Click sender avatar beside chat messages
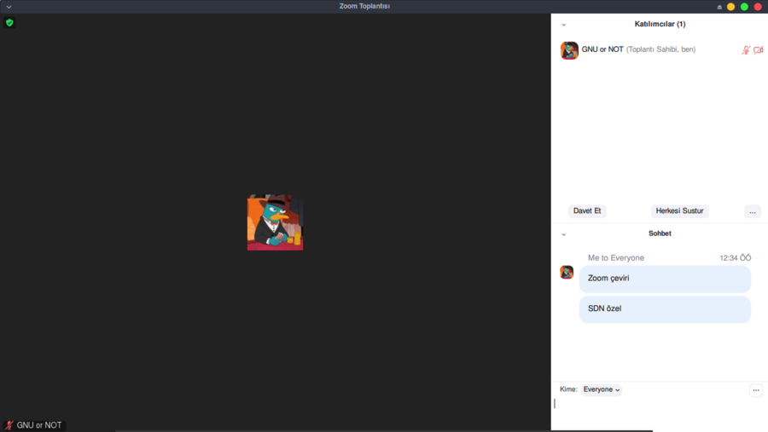Image resolution: width=768 pixels, height=432 pixels. 567,272
